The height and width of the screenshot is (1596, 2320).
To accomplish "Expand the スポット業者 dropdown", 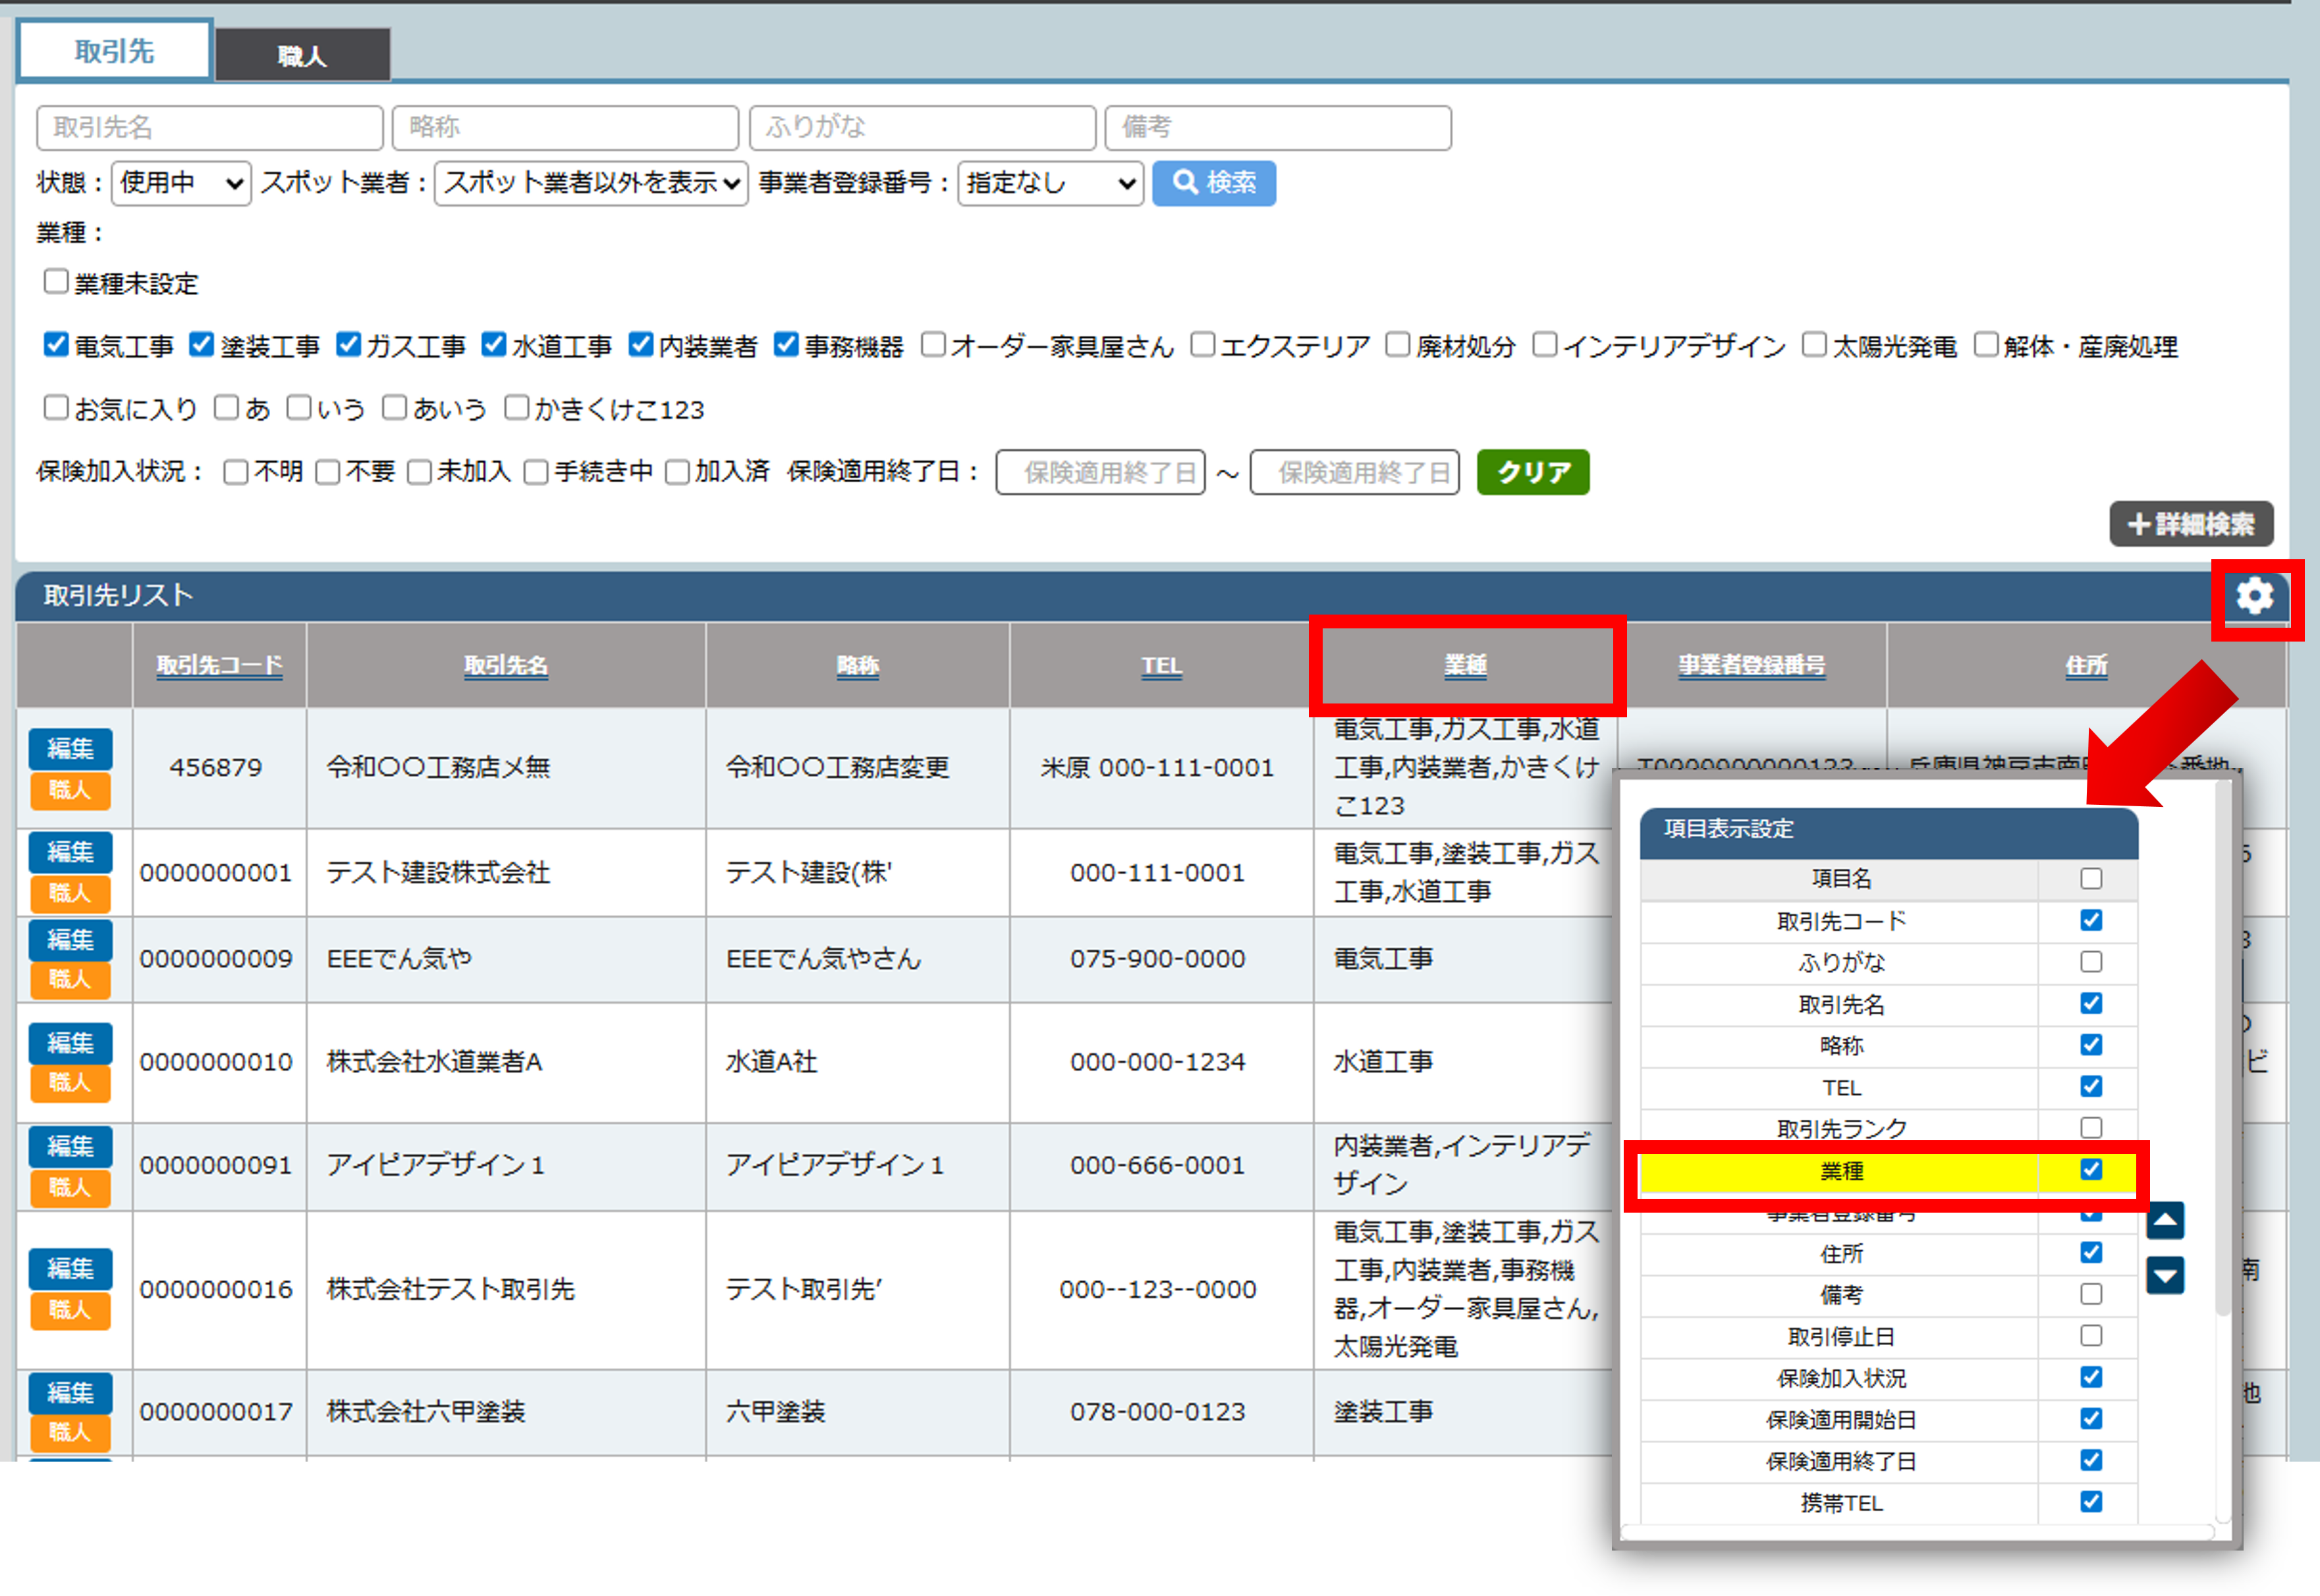I will click(x=591, y=183).
